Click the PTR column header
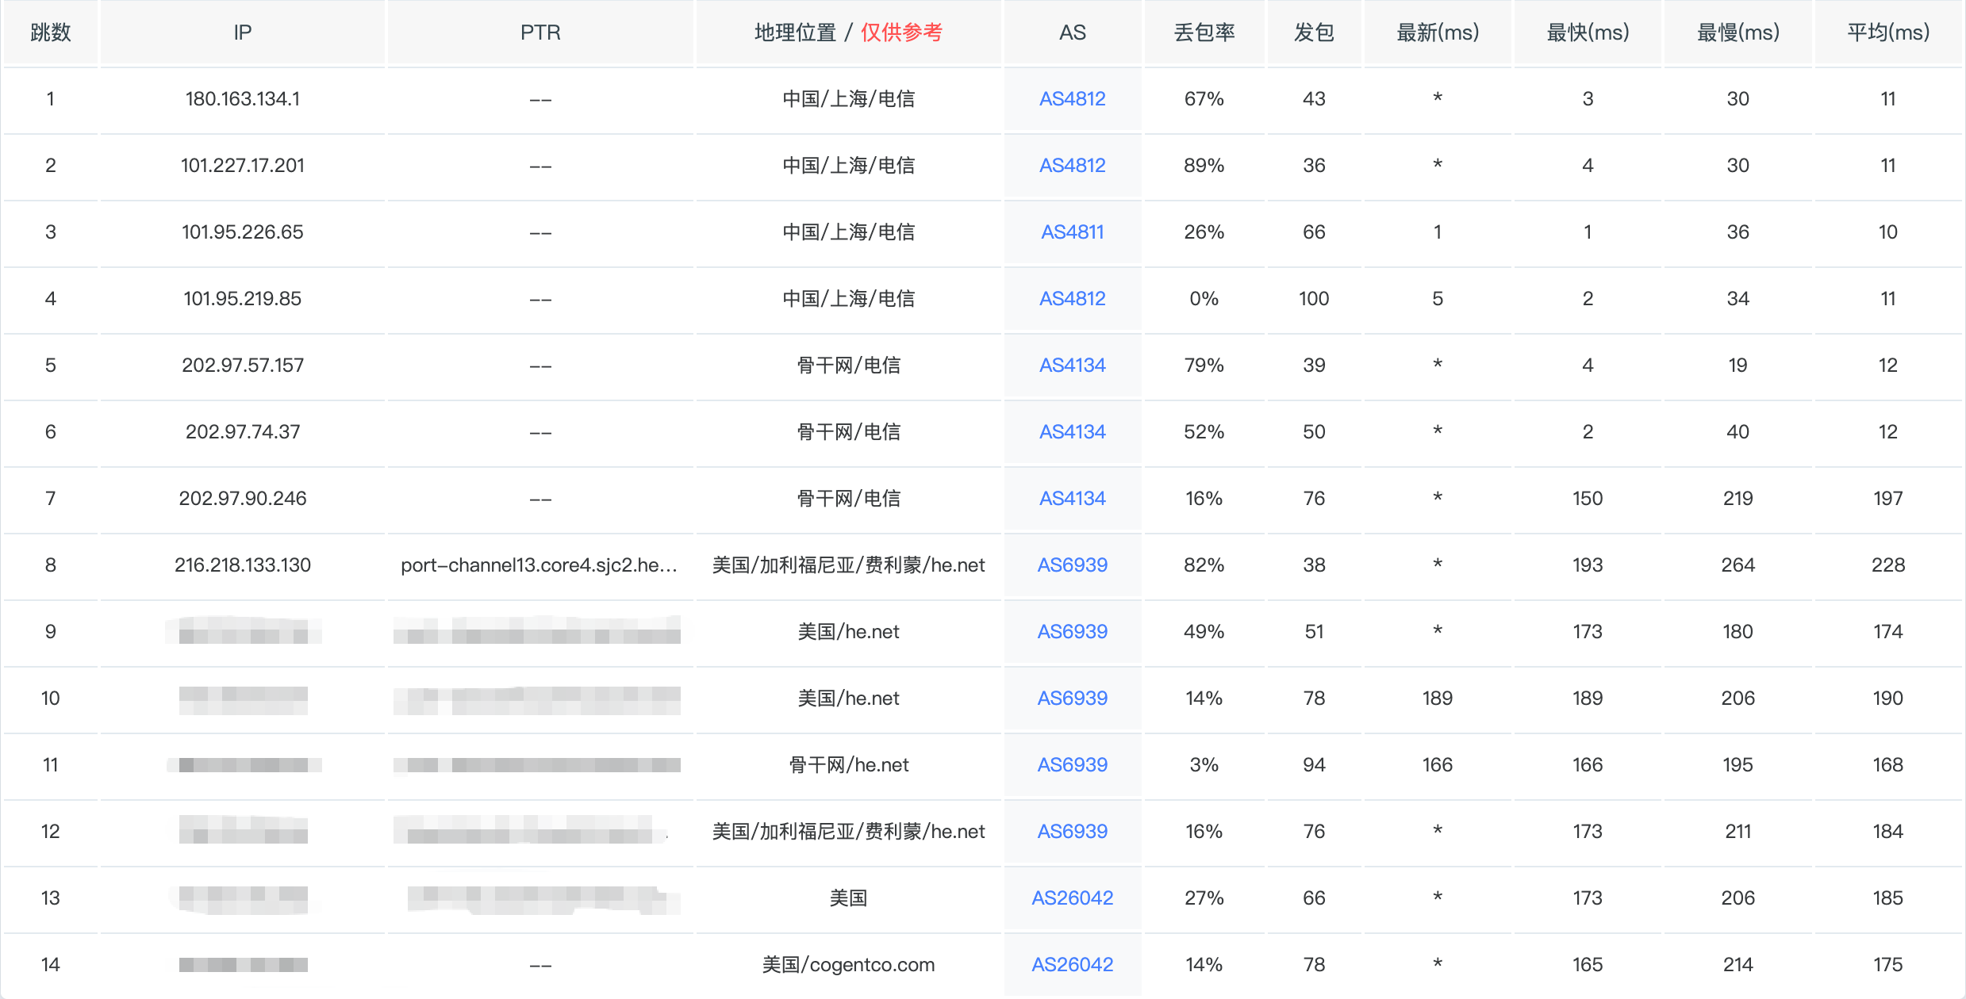The width and height of the screenshot is (1966, 999). click(540, 33)
